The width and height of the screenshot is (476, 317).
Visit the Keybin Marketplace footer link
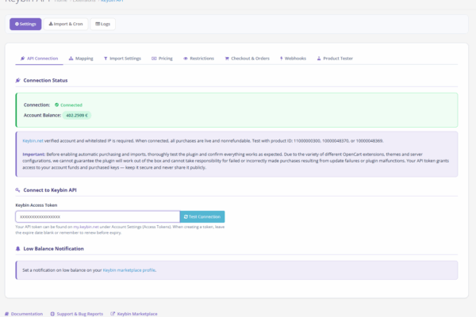tap(135, 314)
